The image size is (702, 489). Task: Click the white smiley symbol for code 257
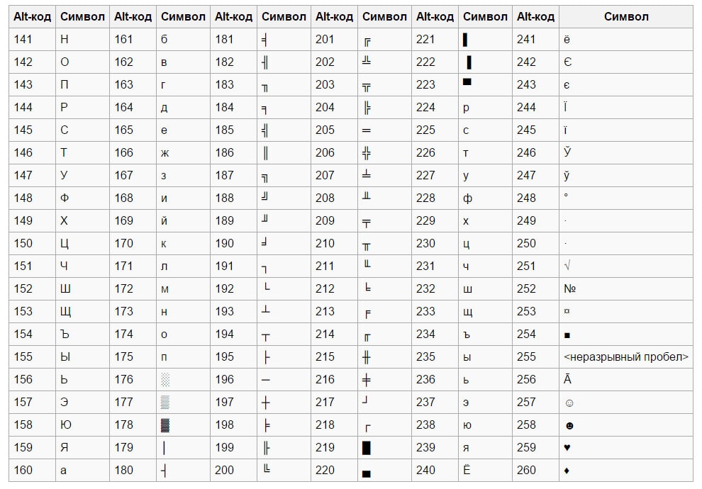point(569,403)
